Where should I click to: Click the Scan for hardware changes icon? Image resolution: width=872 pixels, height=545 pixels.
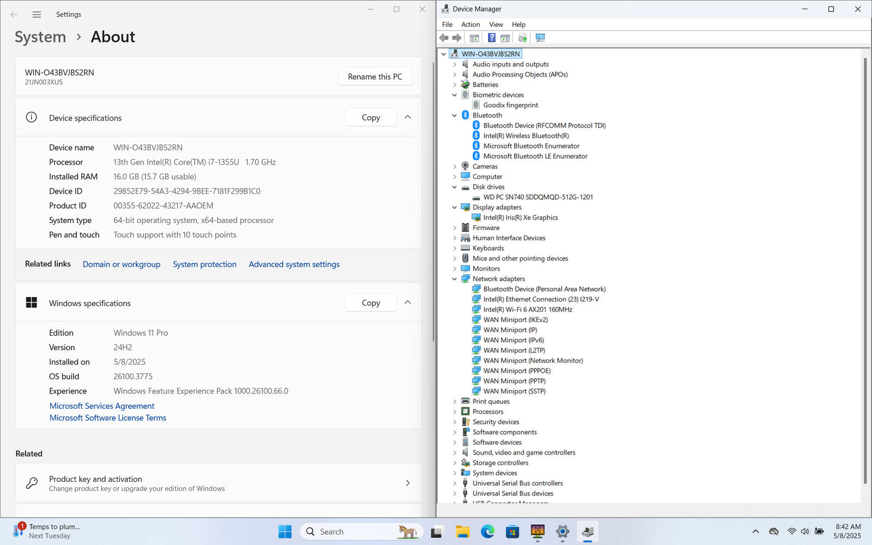[x=540, y=38]
